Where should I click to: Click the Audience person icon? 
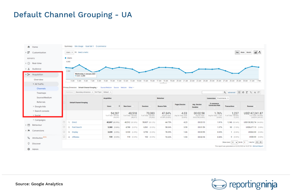[x=29, y=69]
